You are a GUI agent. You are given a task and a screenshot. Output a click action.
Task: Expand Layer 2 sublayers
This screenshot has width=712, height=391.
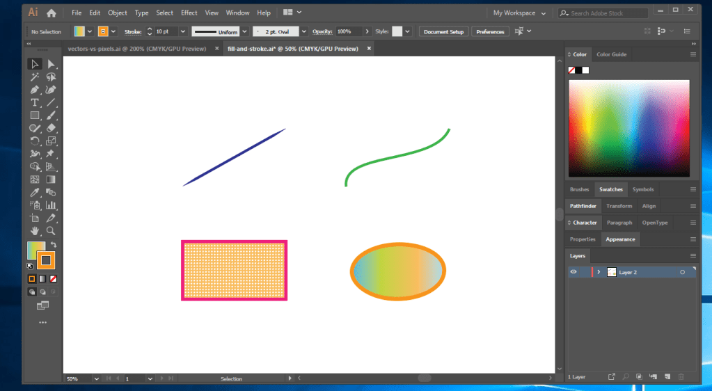(599, 272)
